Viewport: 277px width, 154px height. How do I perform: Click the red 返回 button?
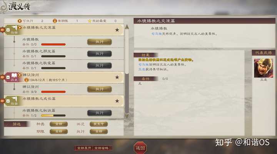(x=140, y=148)
